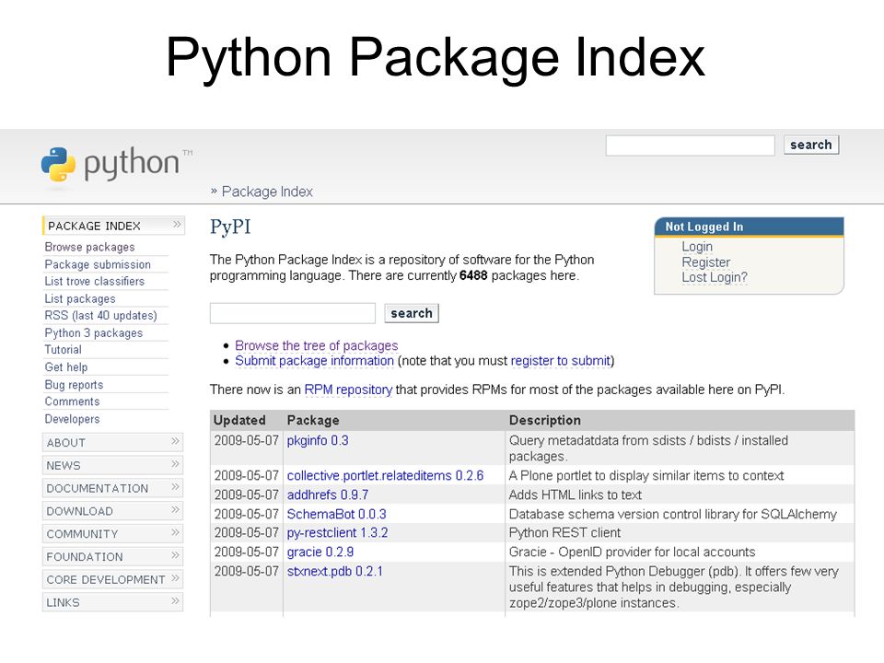
Task: Click the Updated column header
Action: click(x=239, y=421)
